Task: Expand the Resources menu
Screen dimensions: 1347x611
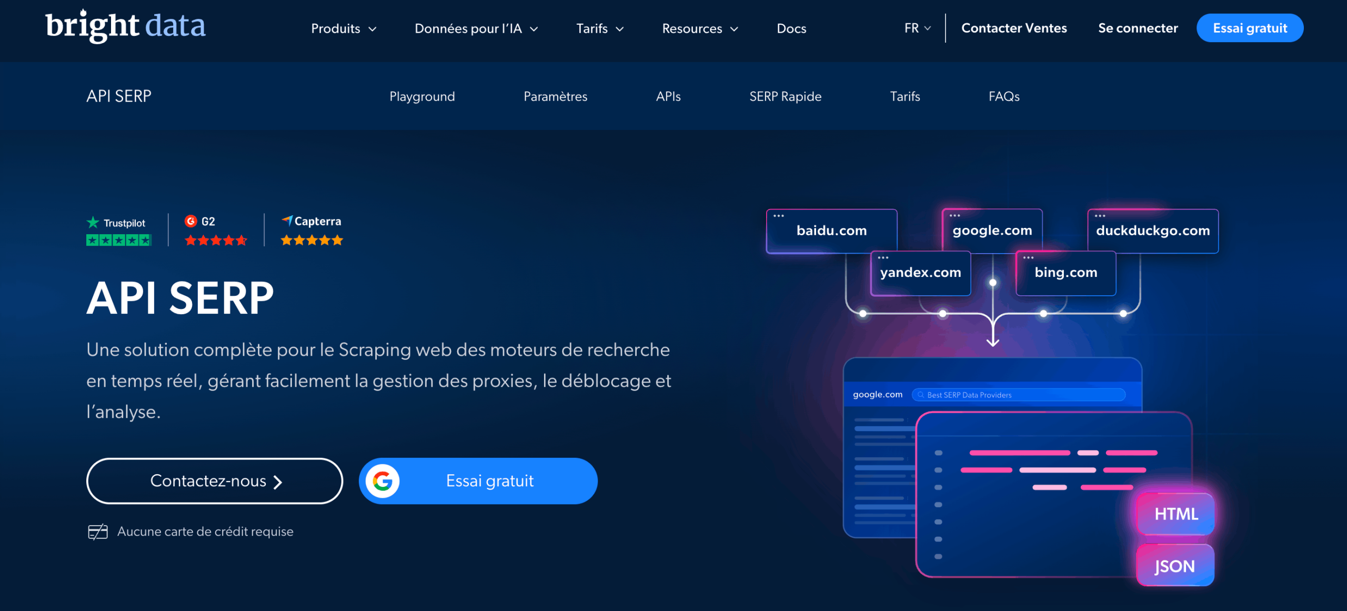Action: click(x=700, y=28)
